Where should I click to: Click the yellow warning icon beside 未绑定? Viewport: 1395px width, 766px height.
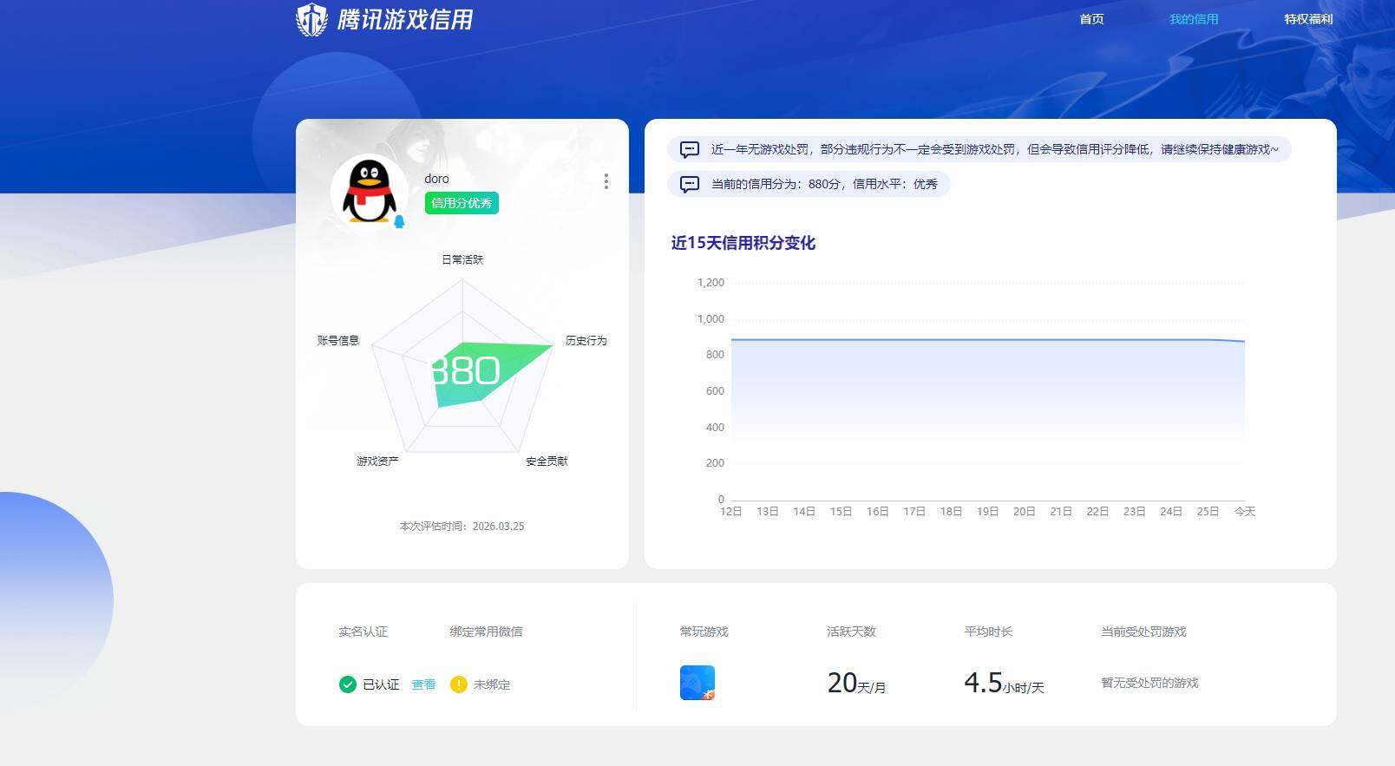tap(459, 684)
